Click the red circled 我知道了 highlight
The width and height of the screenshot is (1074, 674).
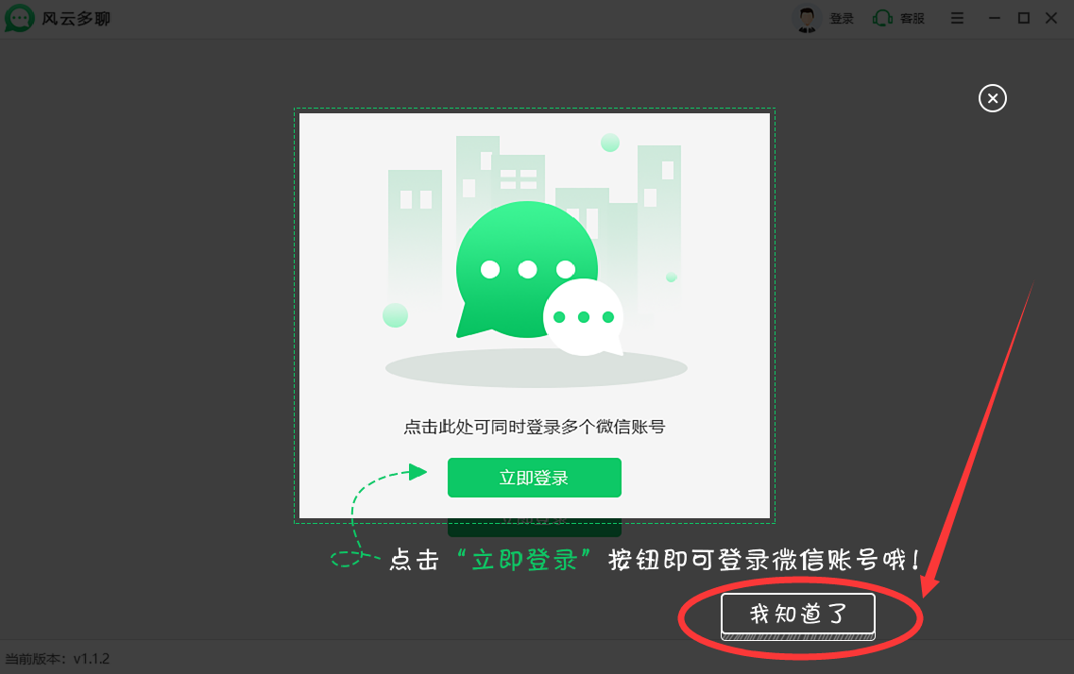point(797,615)
